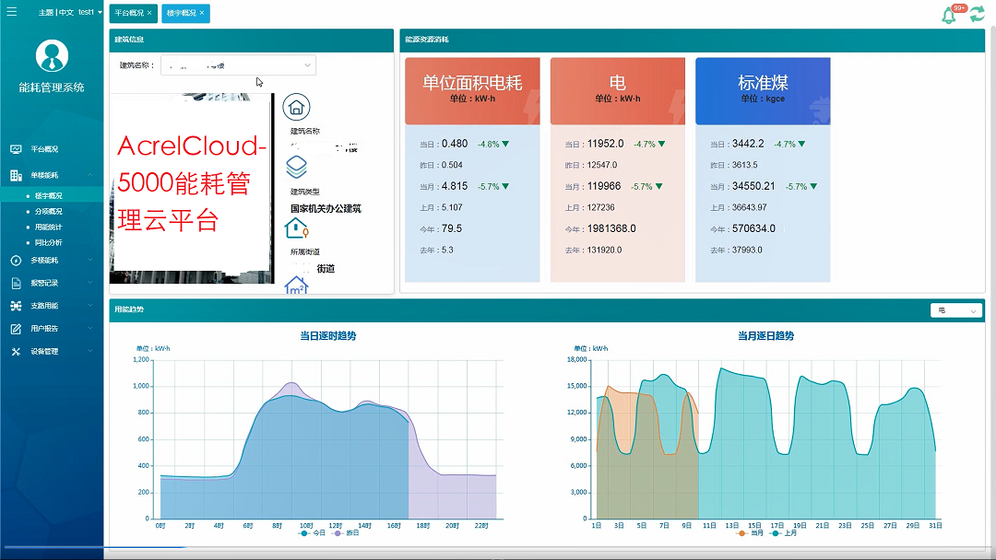Click the 3442.2 daily standard coal value

point(748,144)
